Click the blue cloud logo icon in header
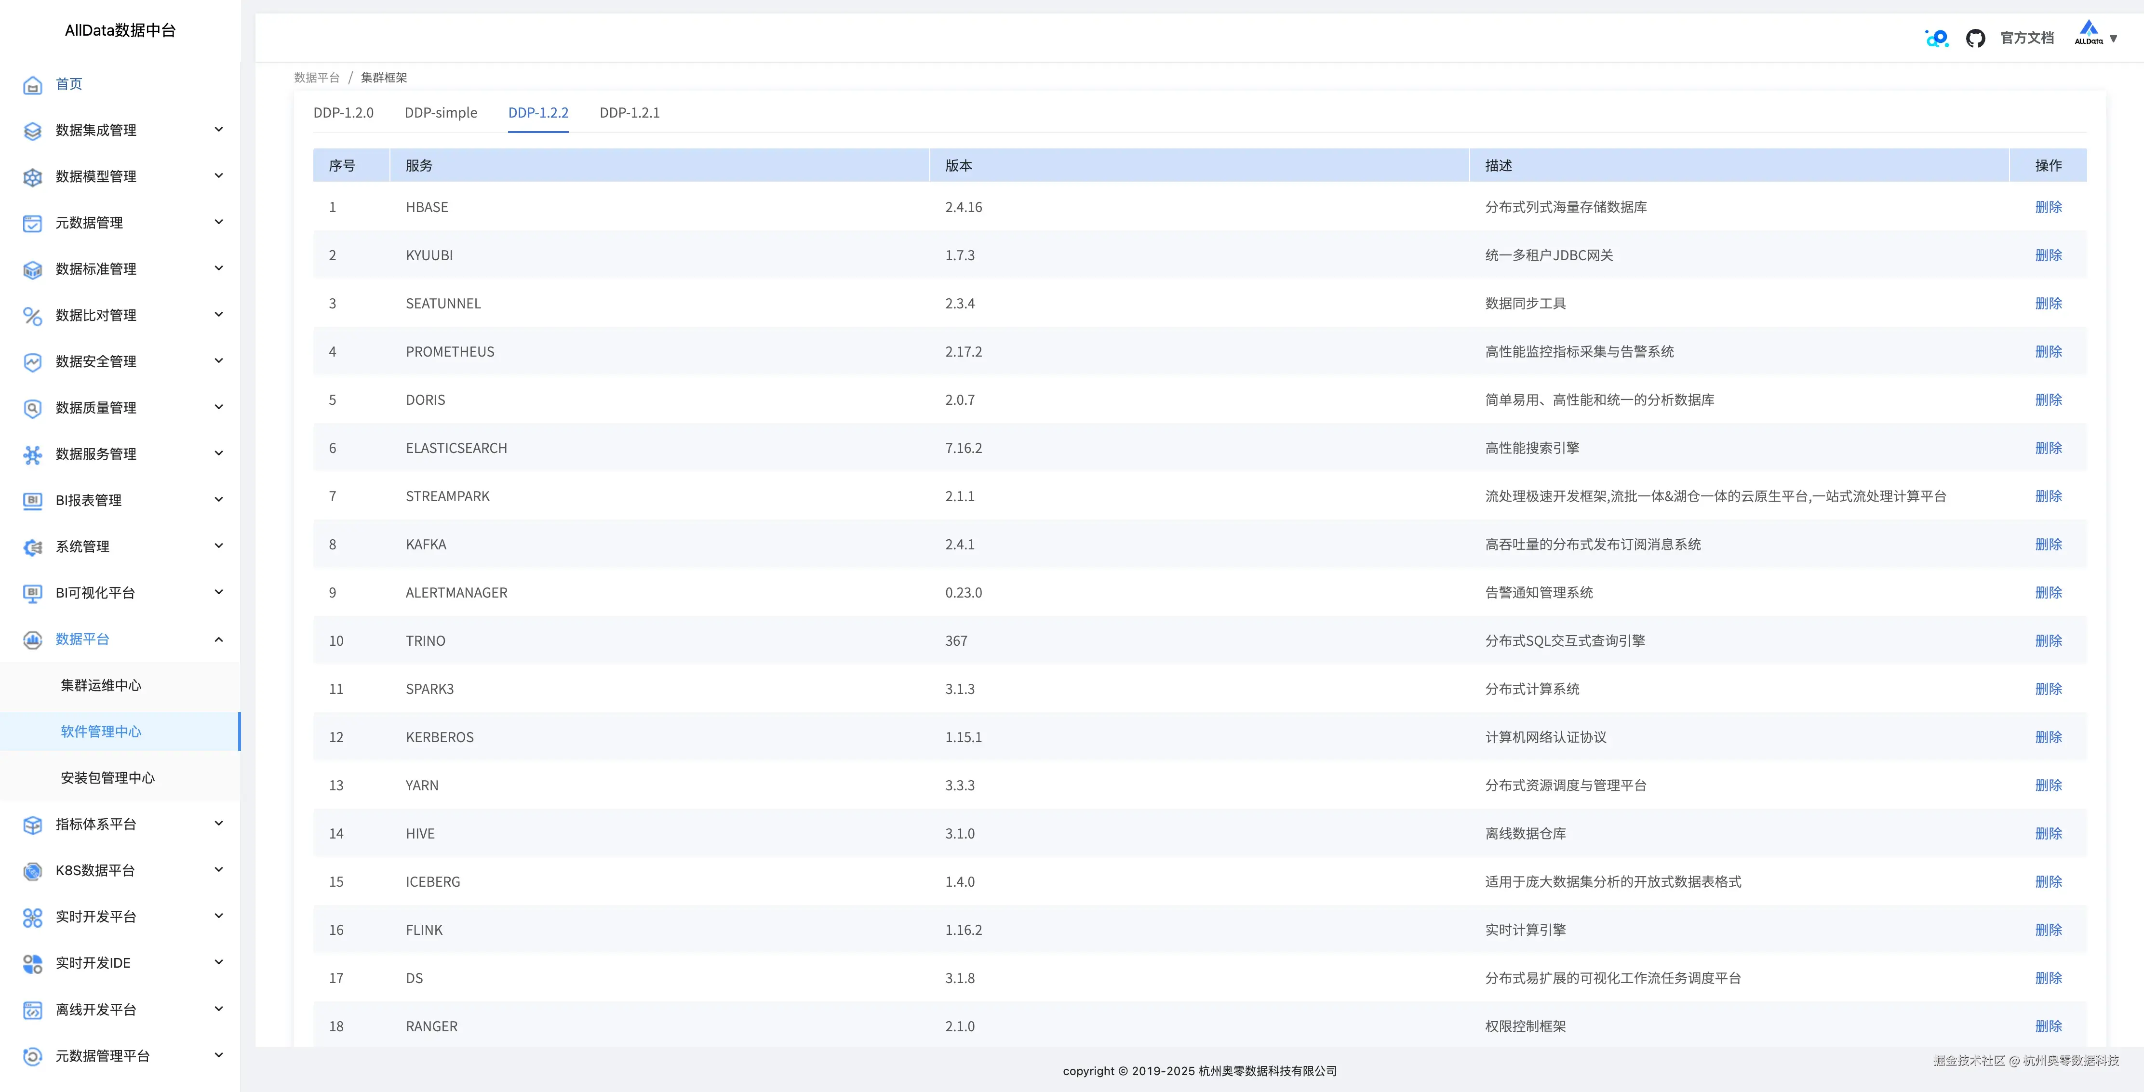The height and width of the screenshot is (1092, 2144). (1937, 38)
